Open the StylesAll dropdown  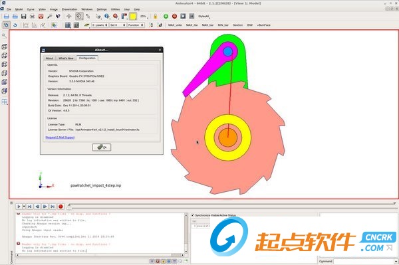click(204, 16)
